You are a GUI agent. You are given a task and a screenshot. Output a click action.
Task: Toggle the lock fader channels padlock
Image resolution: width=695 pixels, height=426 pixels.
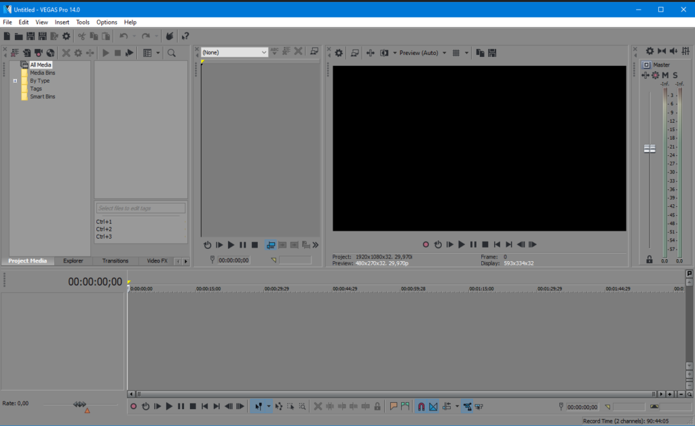tap(650, 260)
